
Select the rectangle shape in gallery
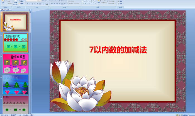83,1
